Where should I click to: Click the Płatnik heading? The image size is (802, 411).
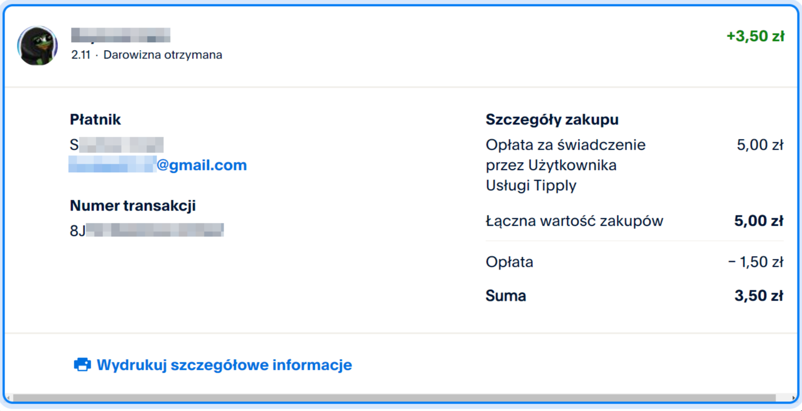coord(95,119)
